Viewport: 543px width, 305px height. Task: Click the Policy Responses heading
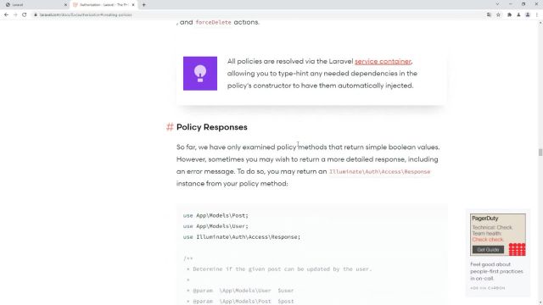[211, 127]
